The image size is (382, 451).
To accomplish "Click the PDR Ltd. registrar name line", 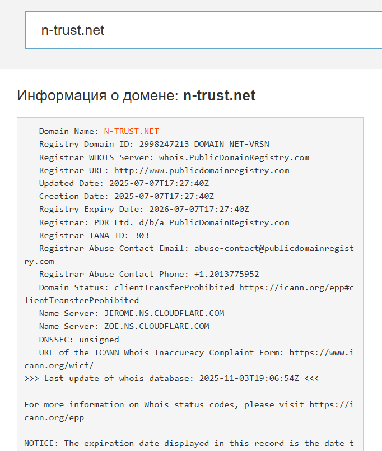I will pyautogui.click(x=164, y=222).
